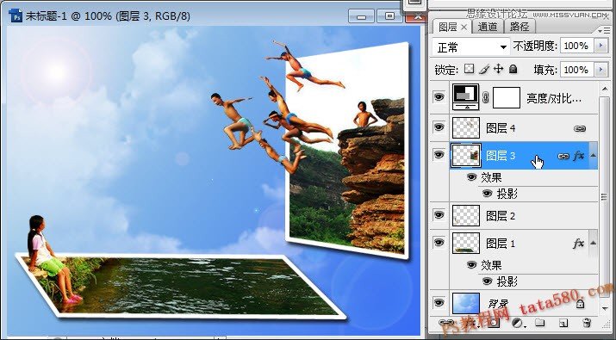Click the mask link between adjustment thumbnails

[x=486, y=97]
